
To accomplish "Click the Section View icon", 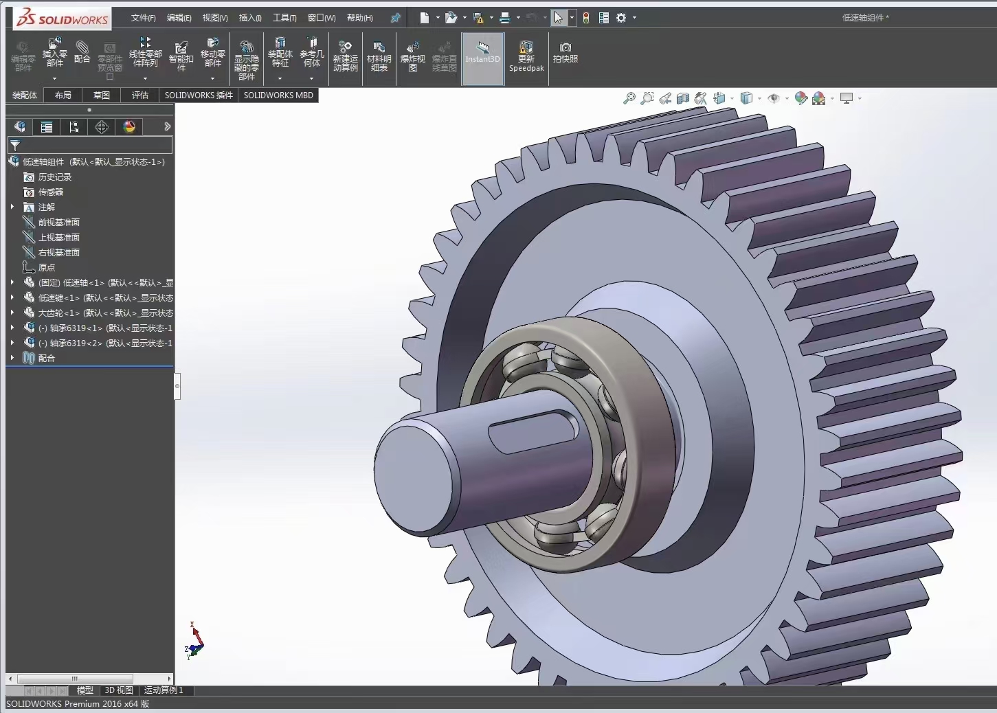I will click(682, 98).
